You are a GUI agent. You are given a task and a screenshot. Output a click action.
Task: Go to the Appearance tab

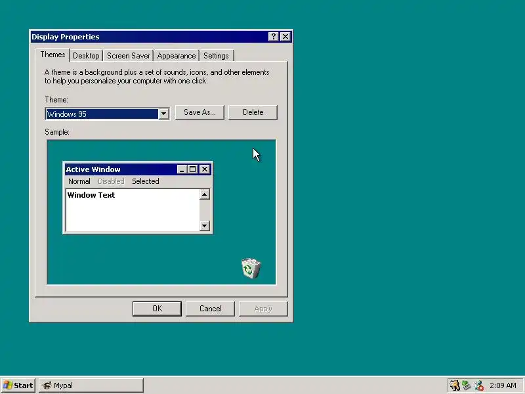coord(177,56)
